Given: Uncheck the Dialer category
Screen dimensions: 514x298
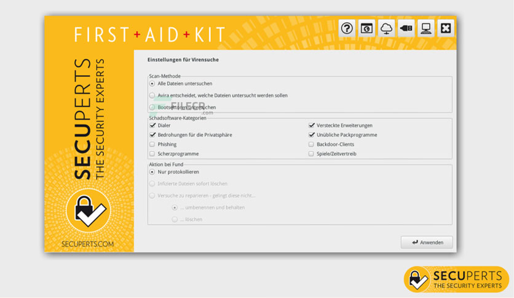Looking at the screenshot, I should 152,126.
